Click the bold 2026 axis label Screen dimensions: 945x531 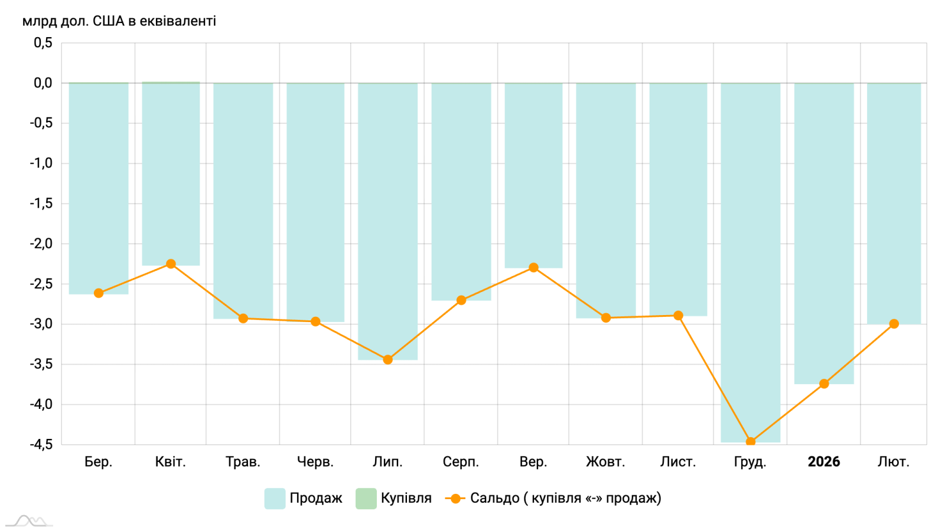pyautogui.click(x=824, y=462)
